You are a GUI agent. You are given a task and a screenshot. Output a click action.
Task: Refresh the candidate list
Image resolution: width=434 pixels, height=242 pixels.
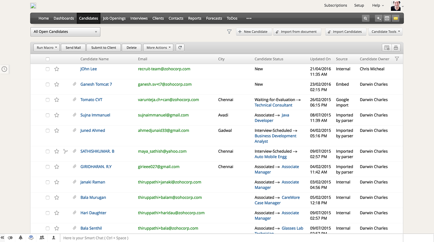(x=180, y=47)
